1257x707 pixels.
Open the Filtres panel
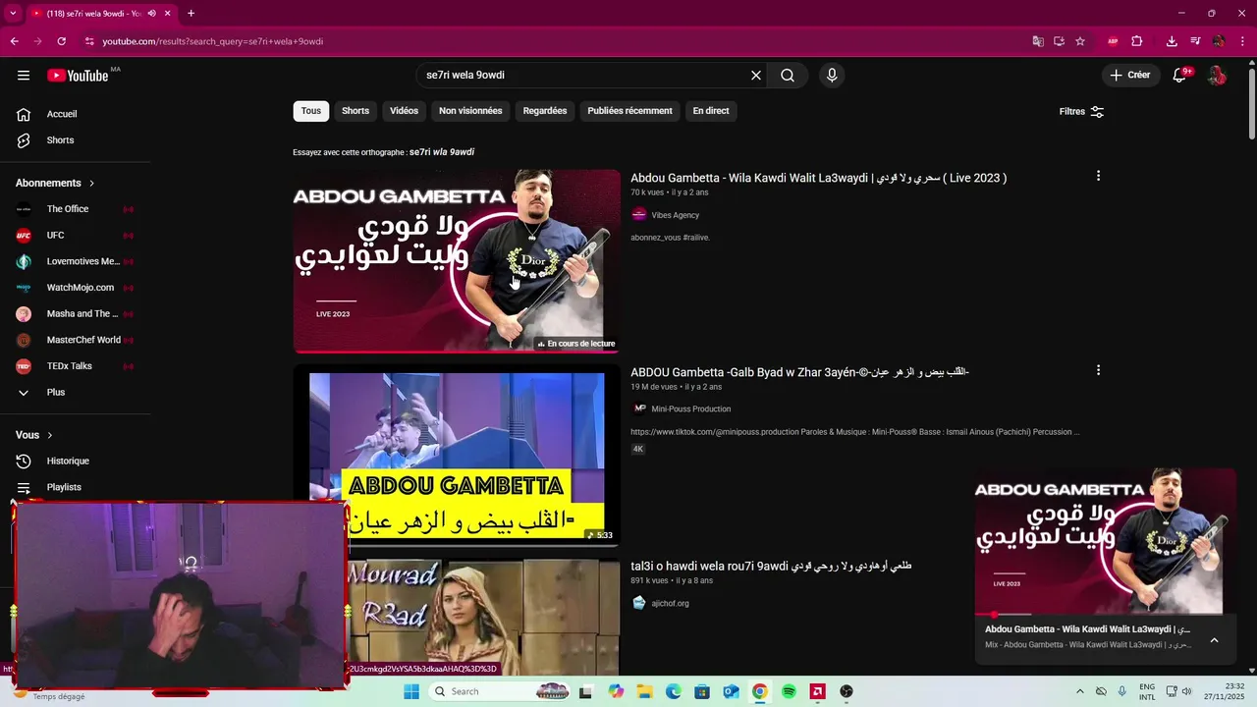point(1081,111)
